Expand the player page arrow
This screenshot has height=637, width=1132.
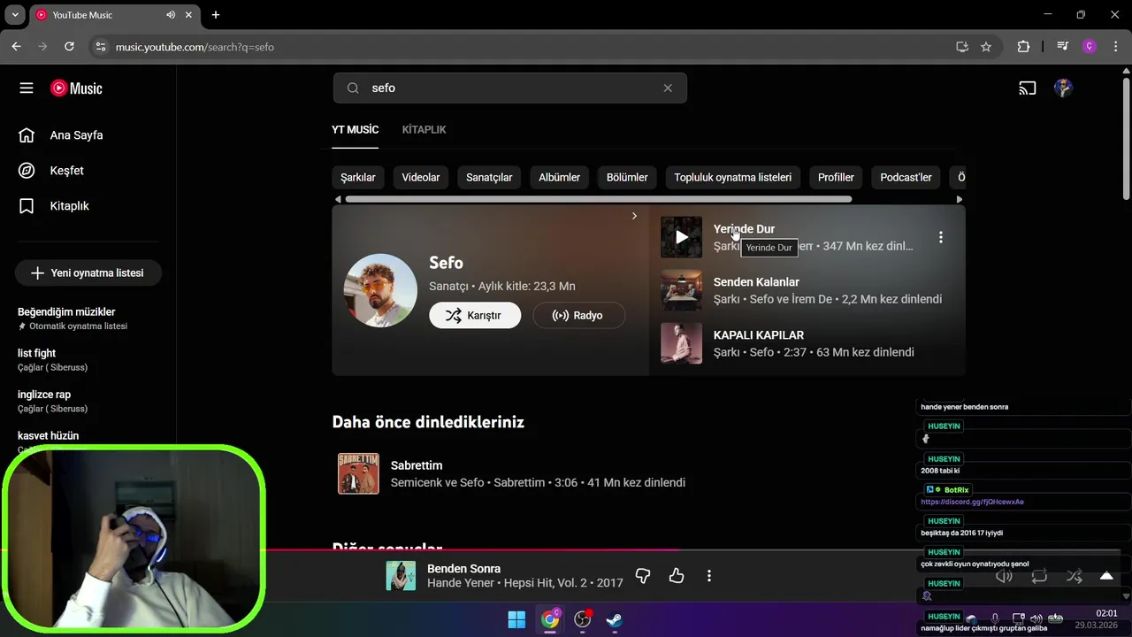1106,576
